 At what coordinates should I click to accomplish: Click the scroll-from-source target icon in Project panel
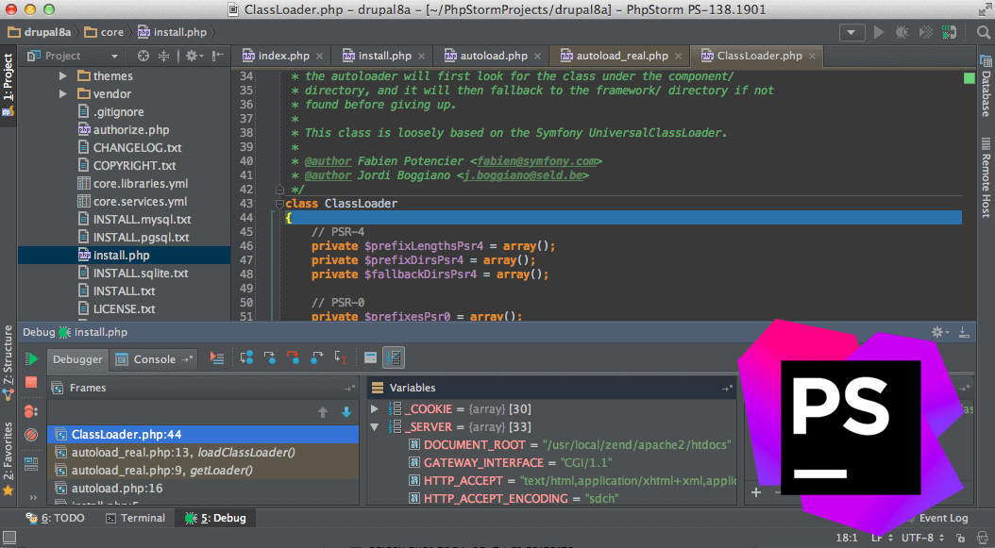coord(143,56)
